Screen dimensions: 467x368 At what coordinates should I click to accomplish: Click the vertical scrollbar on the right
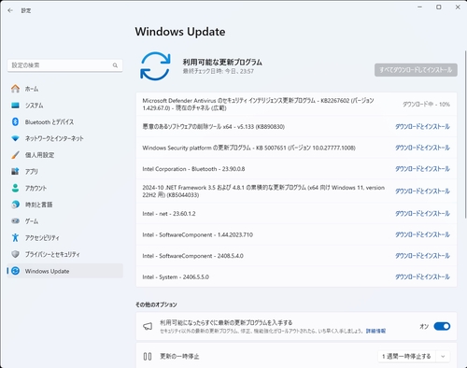[465, 134]
